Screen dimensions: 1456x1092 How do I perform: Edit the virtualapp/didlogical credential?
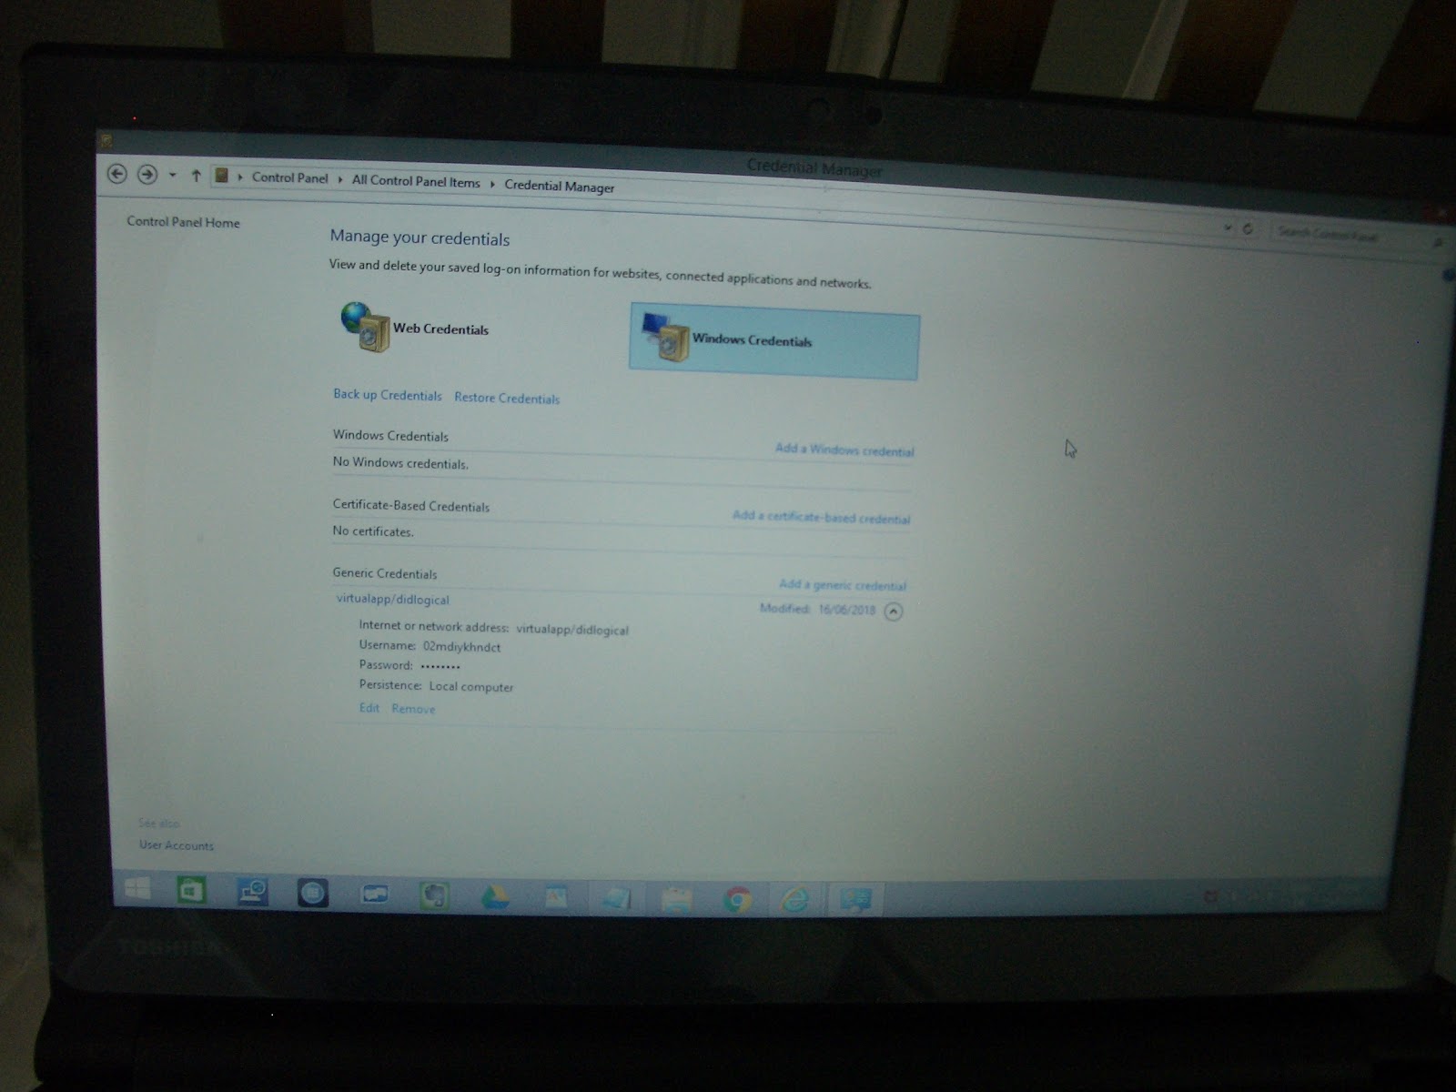pos(369,708)
